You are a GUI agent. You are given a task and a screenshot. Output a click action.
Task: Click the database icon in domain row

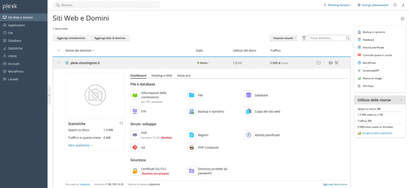click(x=330, y=63)
